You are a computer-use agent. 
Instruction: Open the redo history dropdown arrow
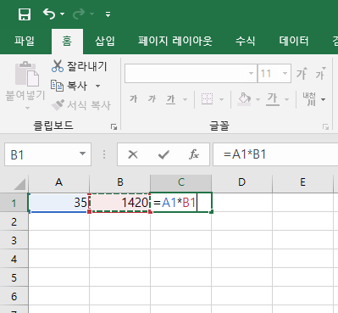[x=91, y=14]
